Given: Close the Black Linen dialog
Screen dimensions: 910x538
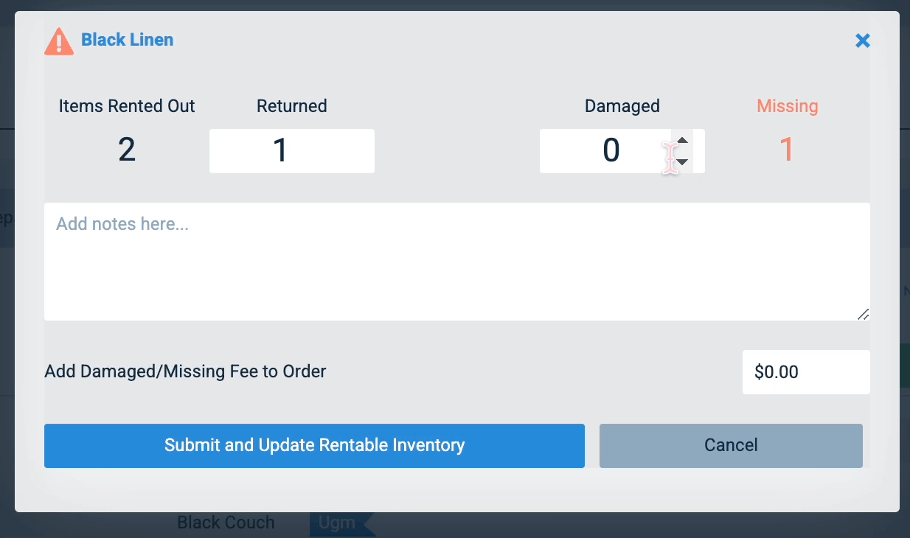Looking at the screenshot, I should click(x=862, y=41).
